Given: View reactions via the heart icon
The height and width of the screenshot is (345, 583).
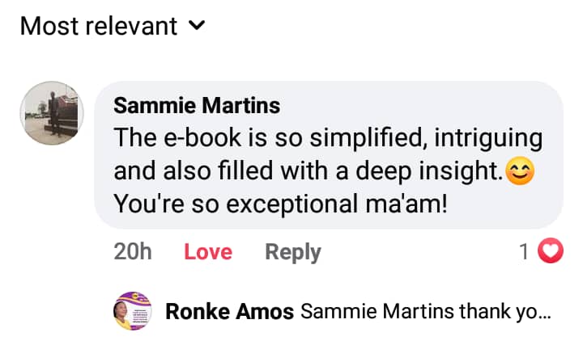Looking at the screenshot, I should click(551, 252).
